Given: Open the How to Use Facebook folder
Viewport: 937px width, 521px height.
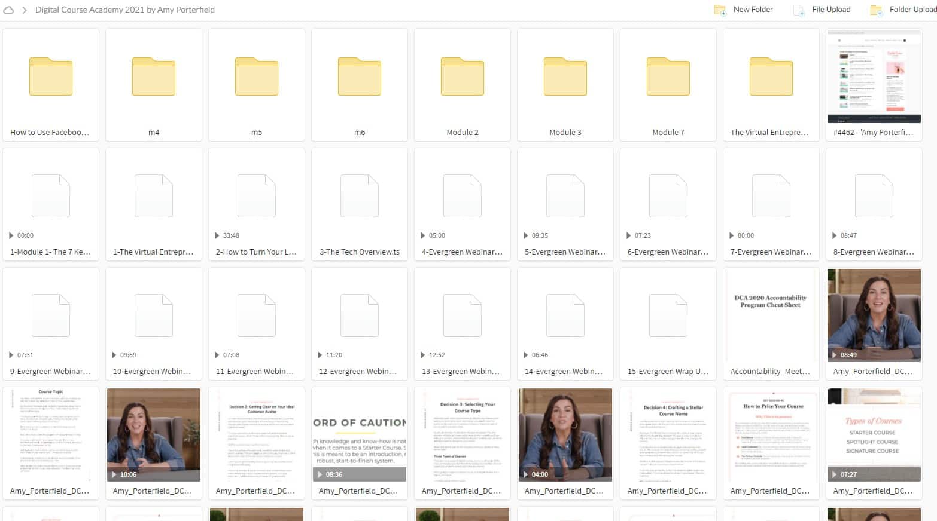Looking at the screenshot, I should pos(51,85).
